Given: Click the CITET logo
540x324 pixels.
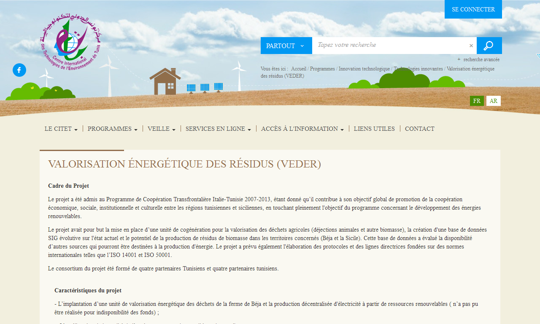Looking at the screenshot, I should tap(71, 43).
